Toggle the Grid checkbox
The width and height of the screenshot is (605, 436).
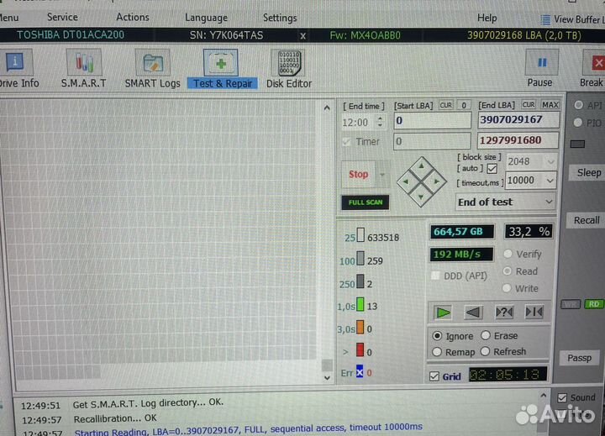434,376
